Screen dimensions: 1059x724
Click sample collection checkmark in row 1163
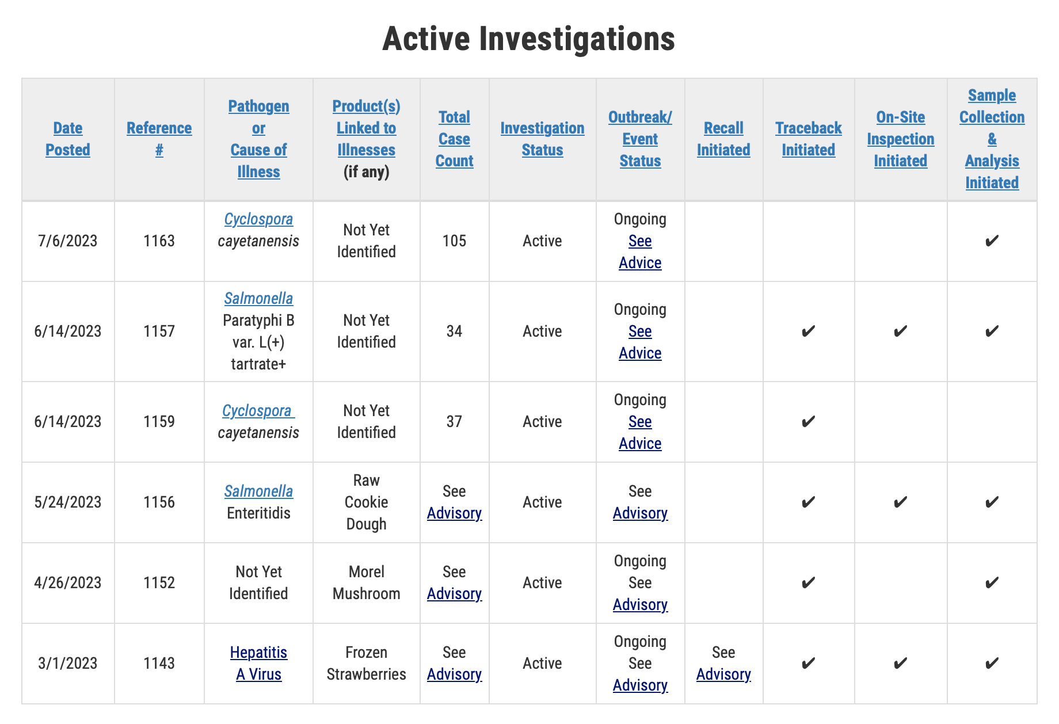[x=992, y=241]
